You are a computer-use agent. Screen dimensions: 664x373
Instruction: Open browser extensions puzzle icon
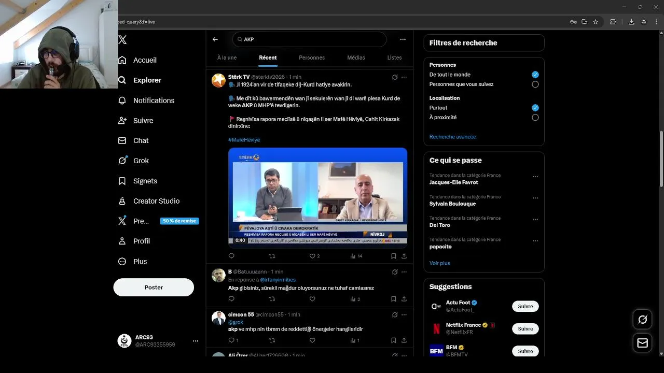[613, 22]
